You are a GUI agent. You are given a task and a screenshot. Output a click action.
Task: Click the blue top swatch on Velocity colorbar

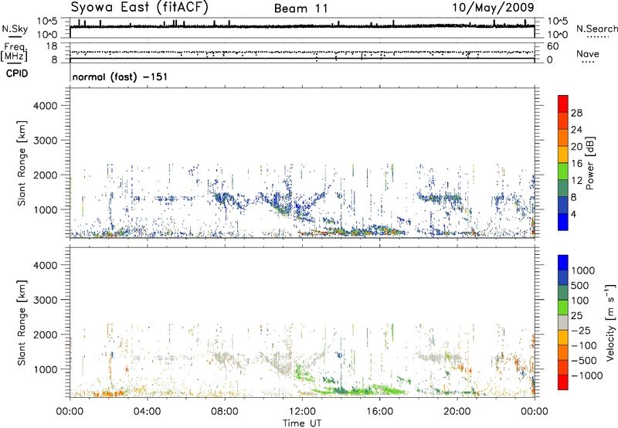click(563, 263)
